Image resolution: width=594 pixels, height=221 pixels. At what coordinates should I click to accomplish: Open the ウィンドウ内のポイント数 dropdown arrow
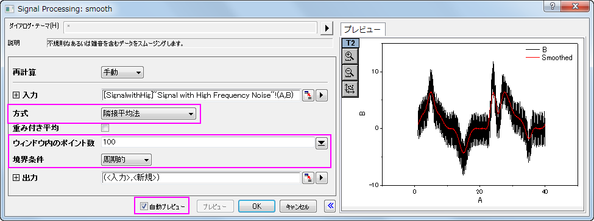coord(322,143)
